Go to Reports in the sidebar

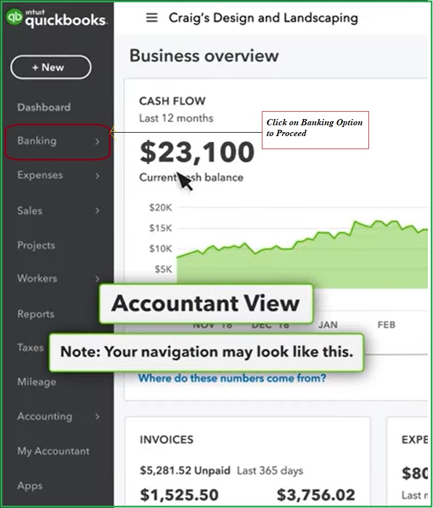coord(36,314)
